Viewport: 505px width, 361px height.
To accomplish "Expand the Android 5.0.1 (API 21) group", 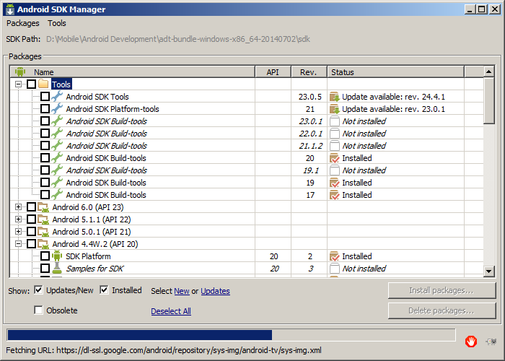I will (18, 232).
